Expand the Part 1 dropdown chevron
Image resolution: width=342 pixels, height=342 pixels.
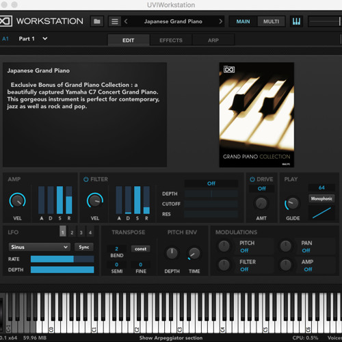pos(45,38)
